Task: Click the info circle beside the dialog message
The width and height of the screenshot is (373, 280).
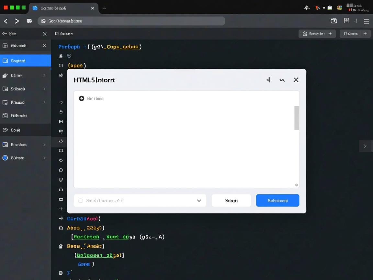Action: (82, 98)
